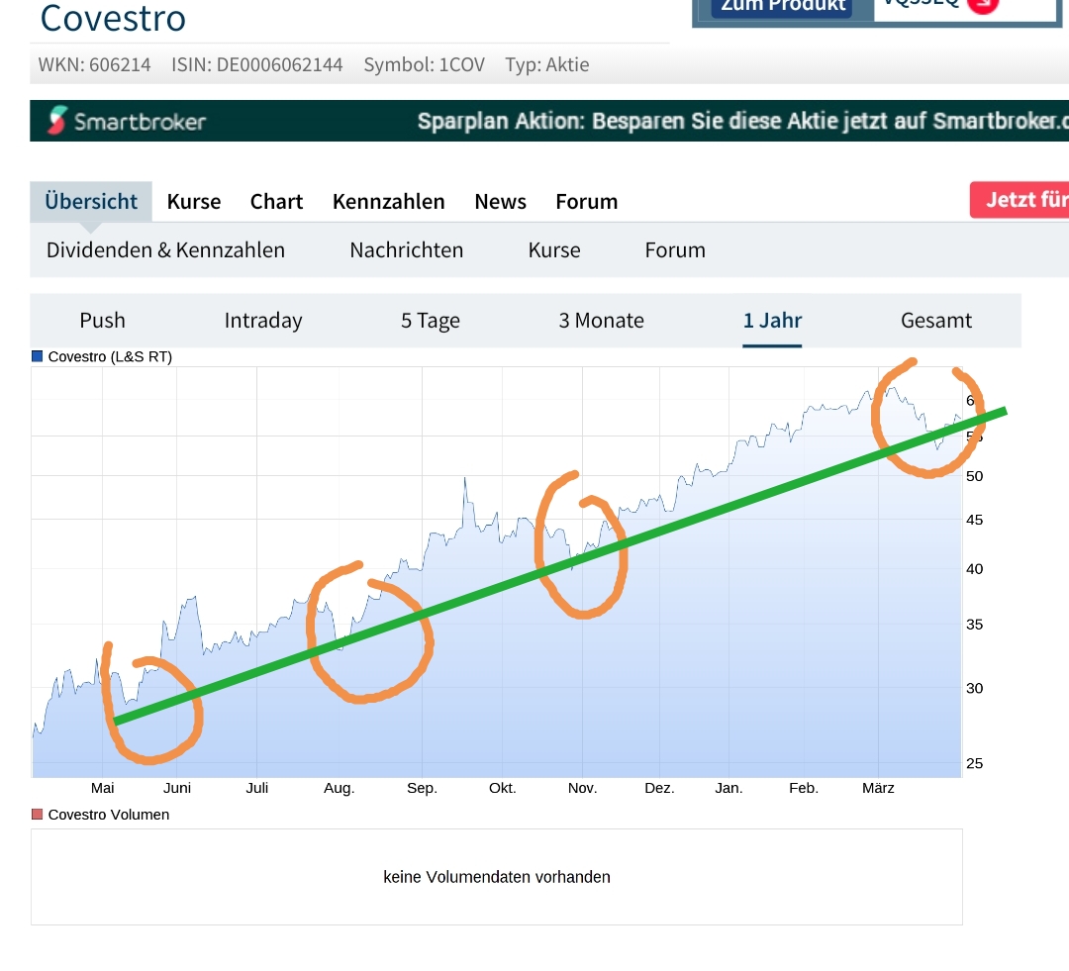Viewport: 1069px width, 971px height.
Task: Click the keine Volumendaten vorhanden message
Action: point(496,877)
